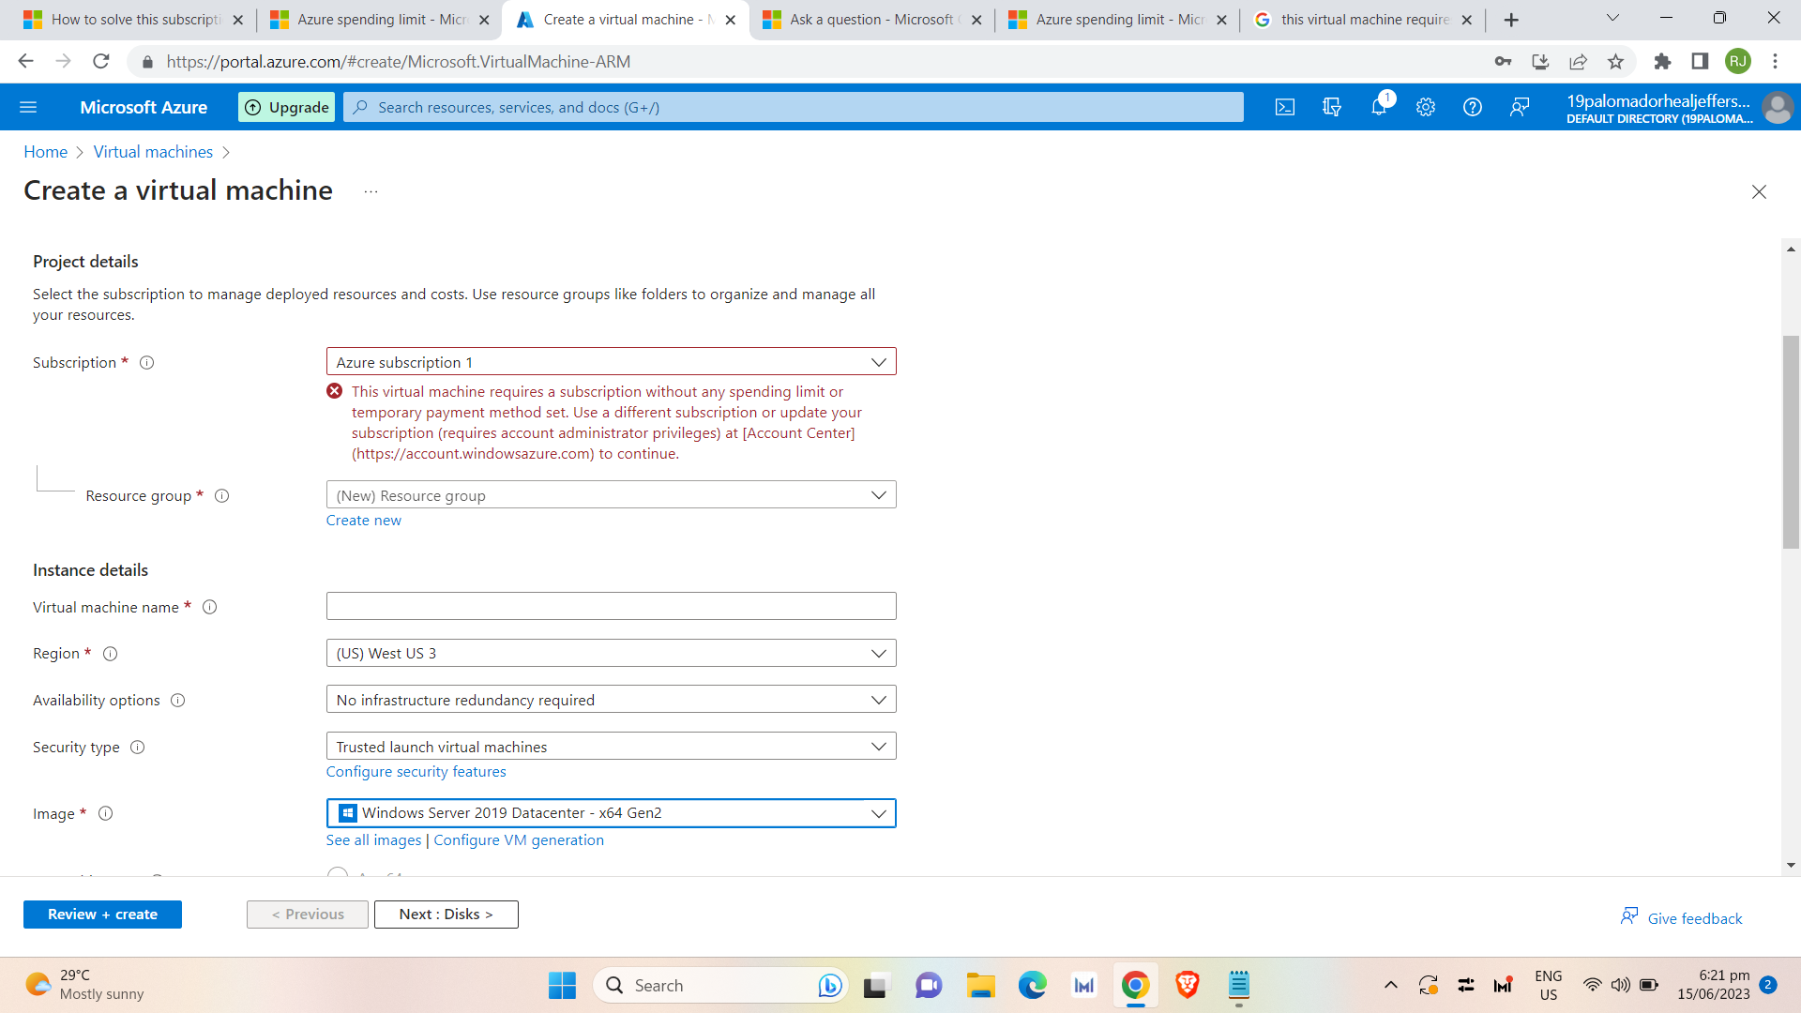Viewport: 1801px width, 1013px height.
Task: Open Cloud Shell from the Azure header
Action: coord(1285,107)
